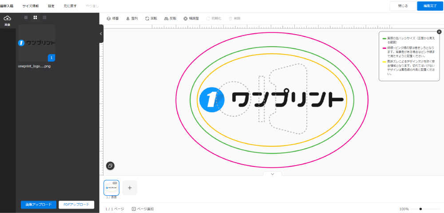Screen dimensions: 444x213
Task: Click the PDFアップロード button
Action: click(76, 205)
